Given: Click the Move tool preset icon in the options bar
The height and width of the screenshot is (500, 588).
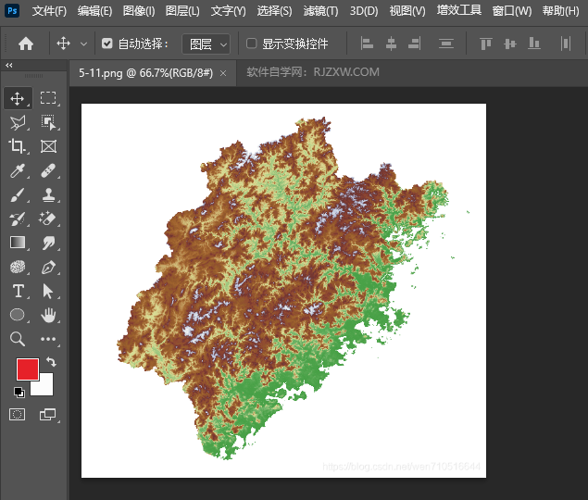Looking at the screenshot, I should pyautogui.click(x=63, y=44).
